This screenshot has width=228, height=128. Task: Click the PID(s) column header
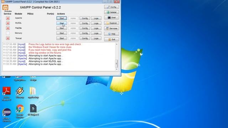[x=30, y=14]
